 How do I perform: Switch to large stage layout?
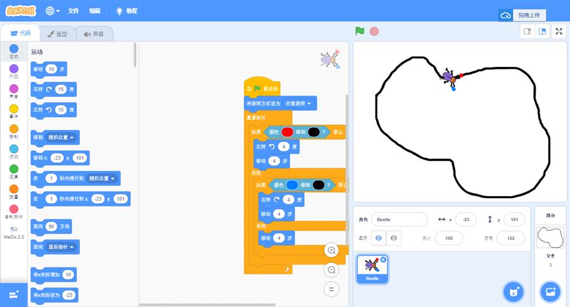pyautogui.click(x=543, y=31)
